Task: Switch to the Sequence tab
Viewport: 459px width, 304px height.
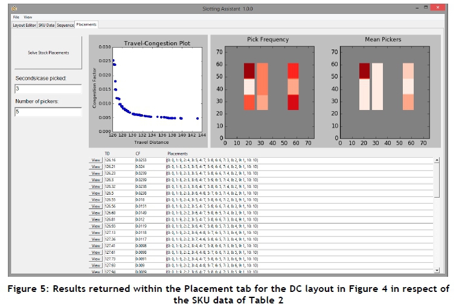Action: tap(66, 25)
